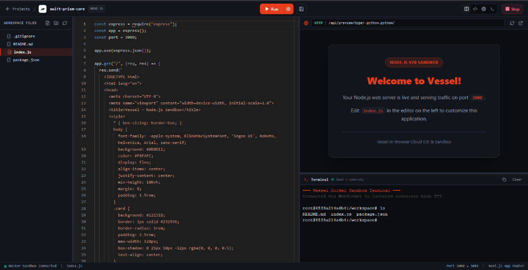Screen dimensions: 528x270
Task: Refresh the workspace files list
Action: [64, 23]
